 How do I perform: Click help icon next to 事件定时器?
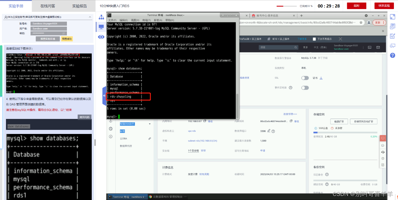coord(291,88)
